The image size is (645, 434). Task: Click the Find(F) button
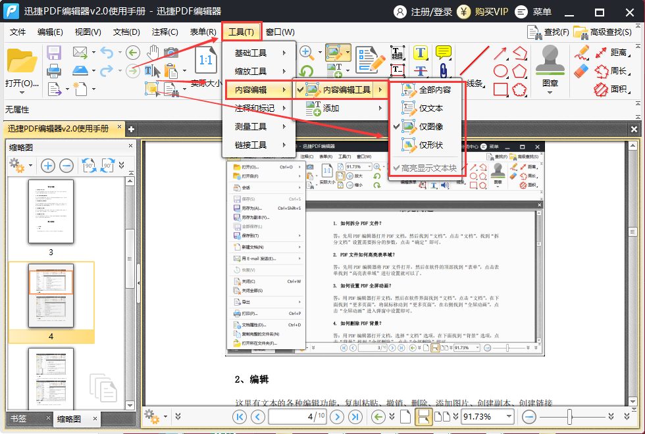coord(548,32)
